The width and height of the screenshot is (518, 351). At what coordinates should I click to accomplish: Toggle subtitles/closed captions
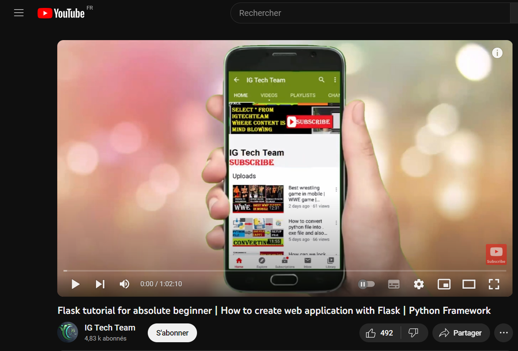click(x=394, y=284)
